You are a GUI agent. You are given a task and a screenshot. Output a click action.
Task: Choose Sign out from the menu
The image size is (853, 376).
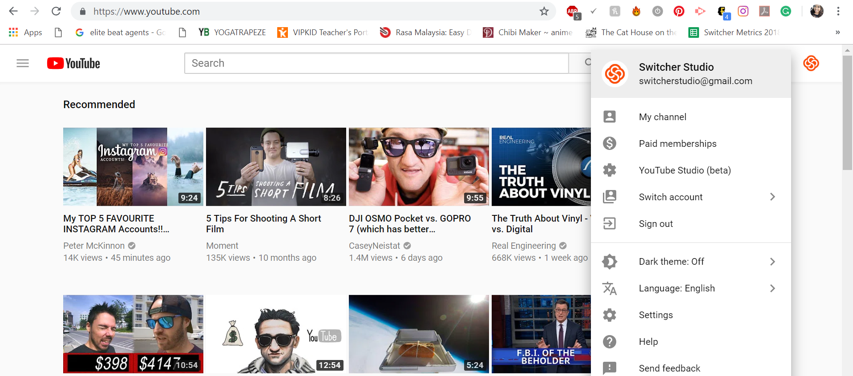pyautogui.click(x=655, y=224)
